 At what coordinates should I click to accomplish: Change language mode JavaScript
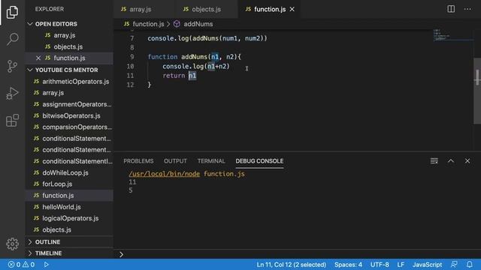click(427, 265)
